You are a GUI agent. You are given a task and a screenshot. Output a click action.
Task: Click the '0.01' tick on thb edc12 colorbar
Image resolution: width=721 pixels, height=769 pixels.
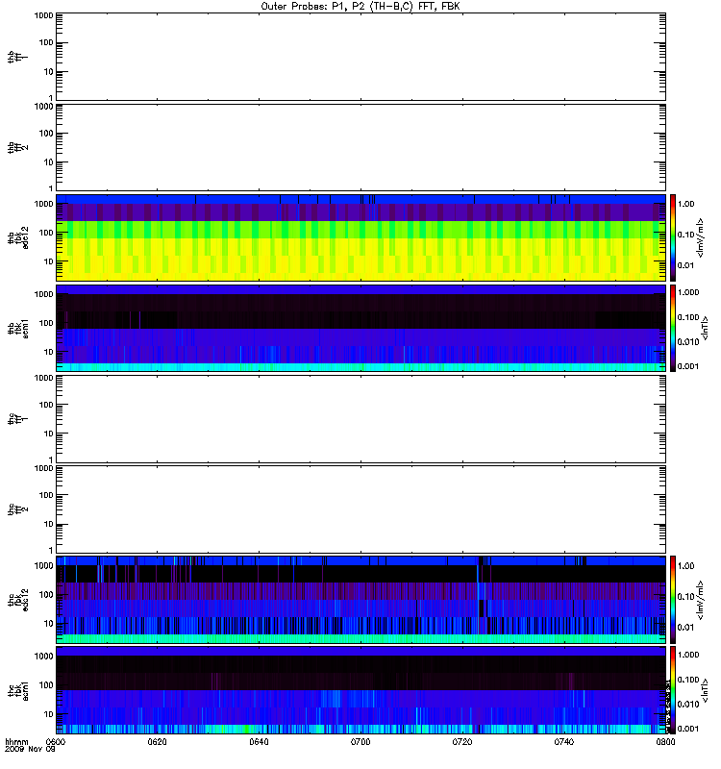[685, 266]
